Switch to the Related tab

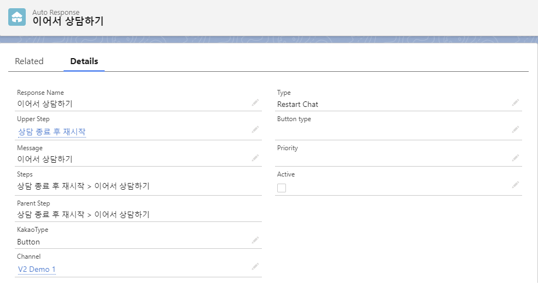[x=29, y=61]
